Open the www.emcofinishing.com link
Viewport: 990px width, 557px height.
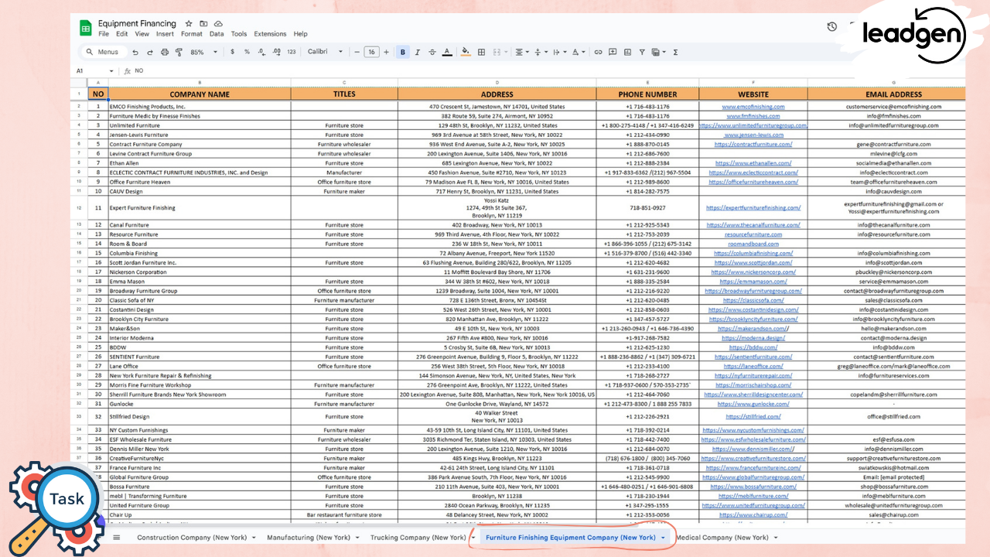[x=753, y=107]
